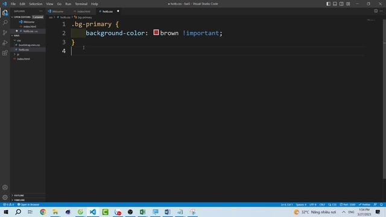Open the View menu
Screen dimensions: 386x217
click(x=49, y=4)
